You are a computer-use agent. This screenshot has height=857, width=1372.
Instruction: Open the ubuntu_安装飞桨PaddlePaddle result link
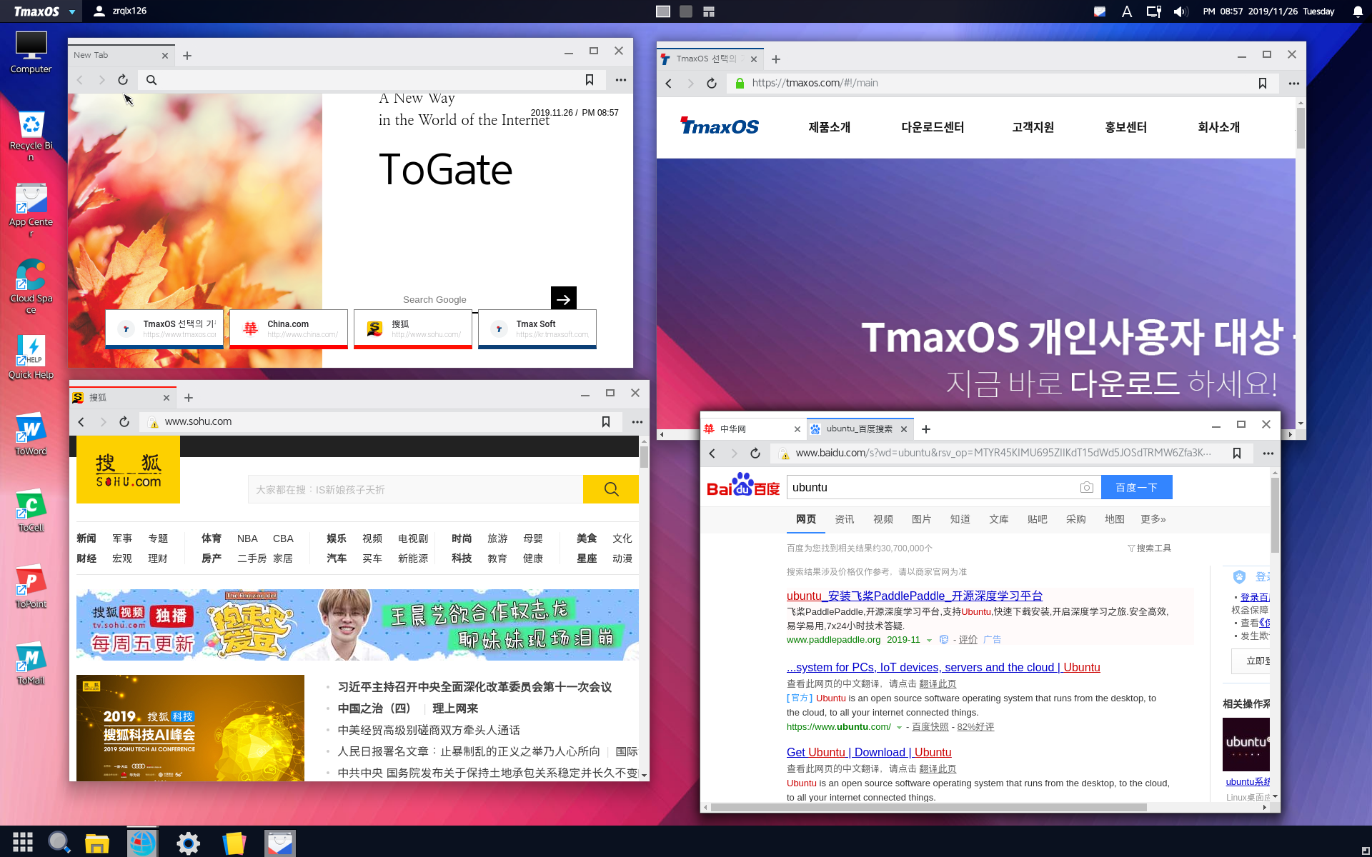[914, 596]
